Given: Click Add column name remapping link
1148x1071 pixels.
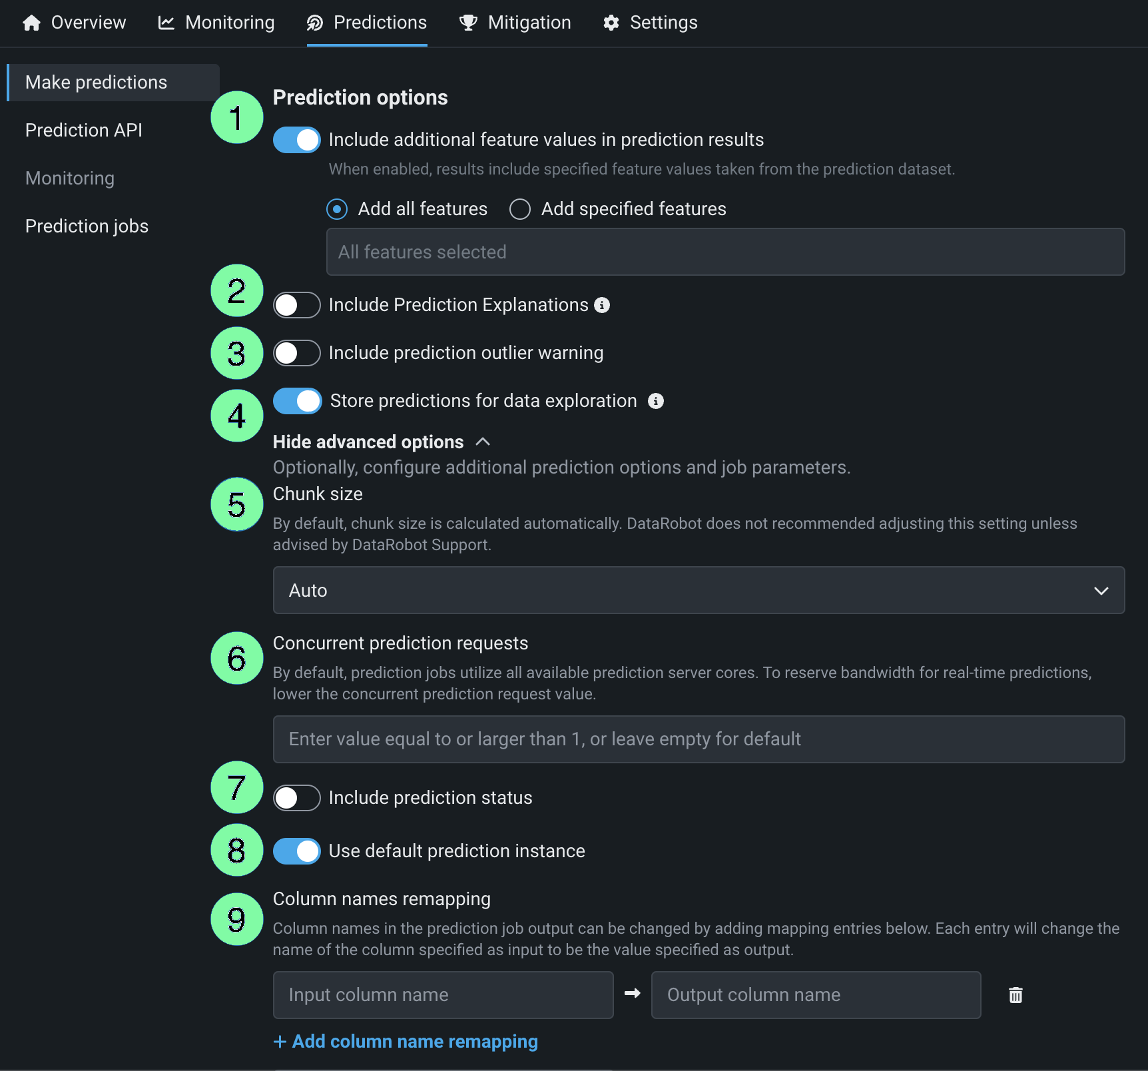Looking at the screenshot, I should 406,1042.
